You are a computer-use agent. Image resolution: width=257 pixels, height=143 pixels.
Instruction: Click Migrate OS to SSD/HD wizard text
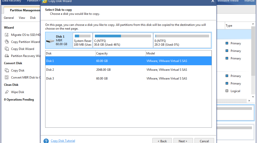click(26, 35)
